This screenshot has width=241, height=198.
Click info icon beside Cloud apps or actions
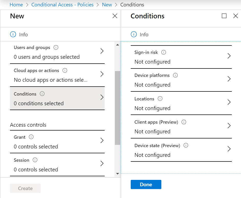65,71
